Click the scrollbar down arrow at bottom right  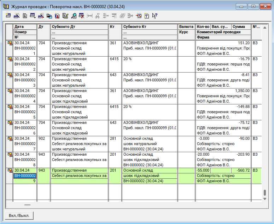(x=264, y=199)
